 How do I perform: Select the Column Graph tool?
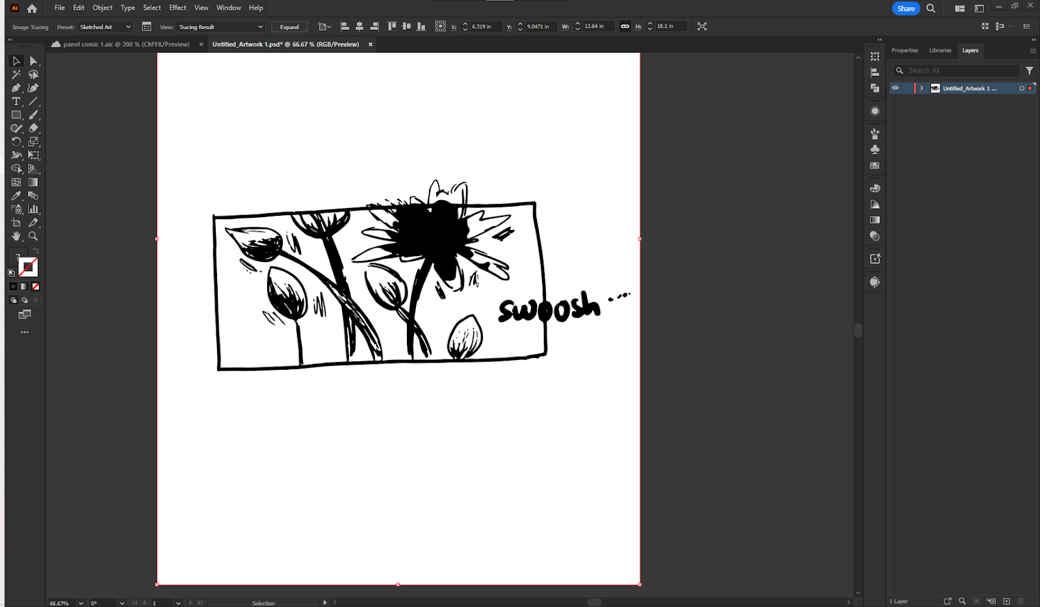coord(34,209)
